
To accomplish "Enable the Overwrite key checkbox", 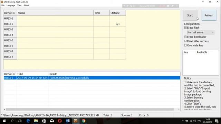I will (x=185, y=45).
